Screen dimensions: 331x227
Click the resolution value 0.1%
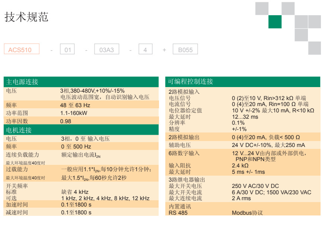pos(238,123)
